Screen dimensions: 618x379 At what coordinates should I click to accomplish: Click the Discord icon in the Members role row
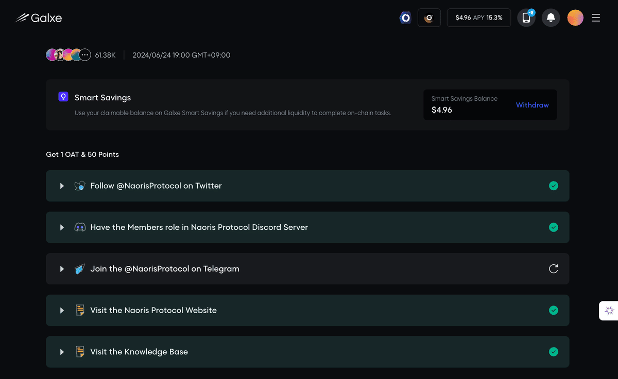coord(80,227)
